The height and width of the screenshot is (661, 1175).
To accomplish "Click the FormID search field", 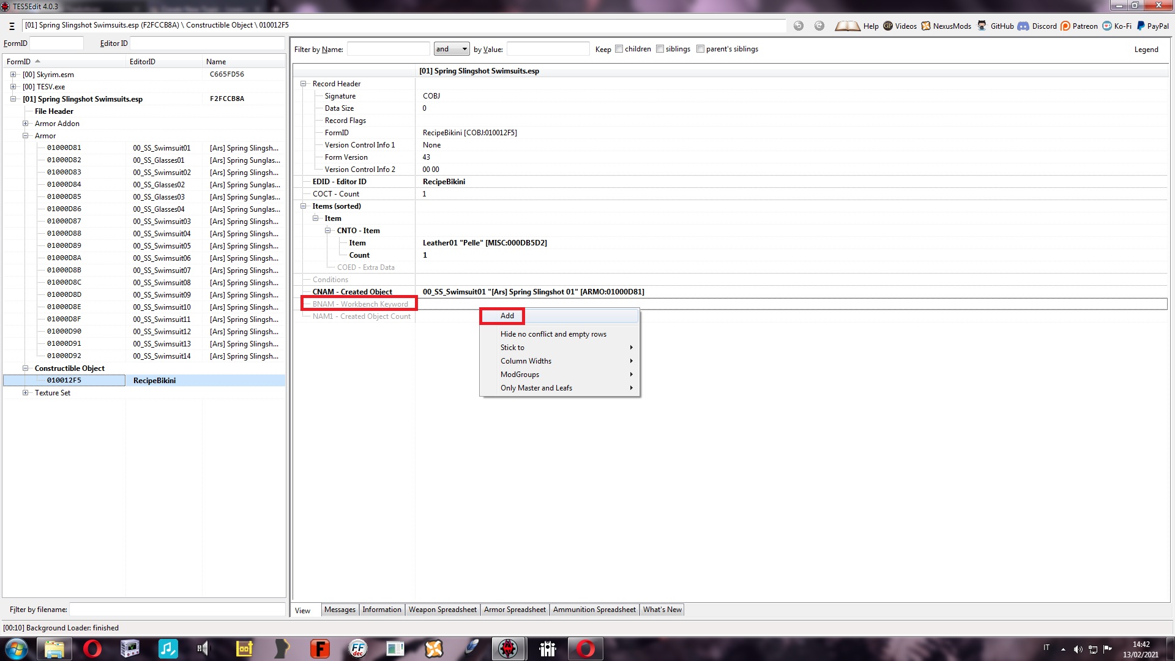I will click(56, 43).
